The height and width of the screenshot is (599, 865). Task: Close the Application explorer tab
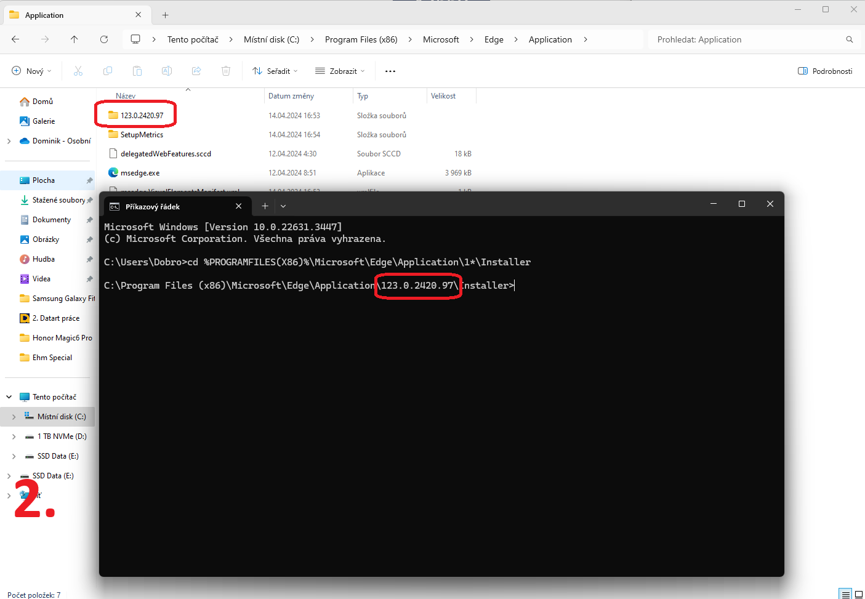pyautogui.click(x=138, y=15)
